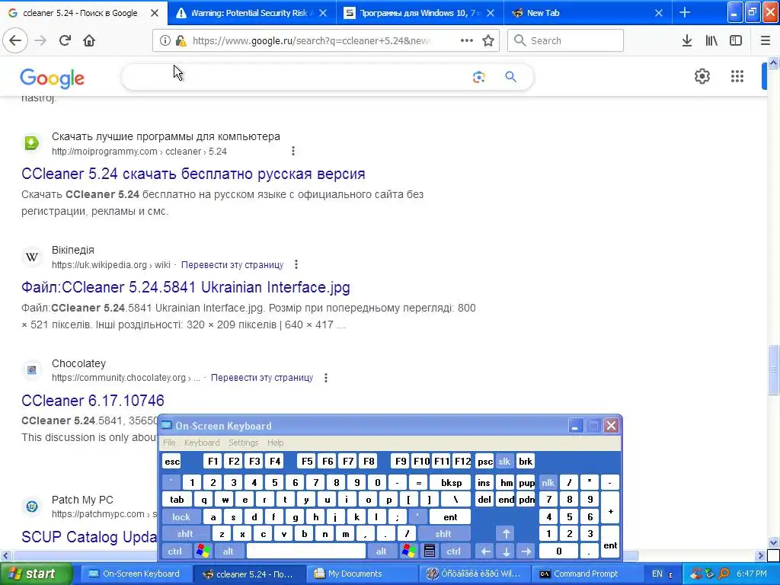
Task: Open CCleaner 6.17.10746 result link
Action: (92, 401)
